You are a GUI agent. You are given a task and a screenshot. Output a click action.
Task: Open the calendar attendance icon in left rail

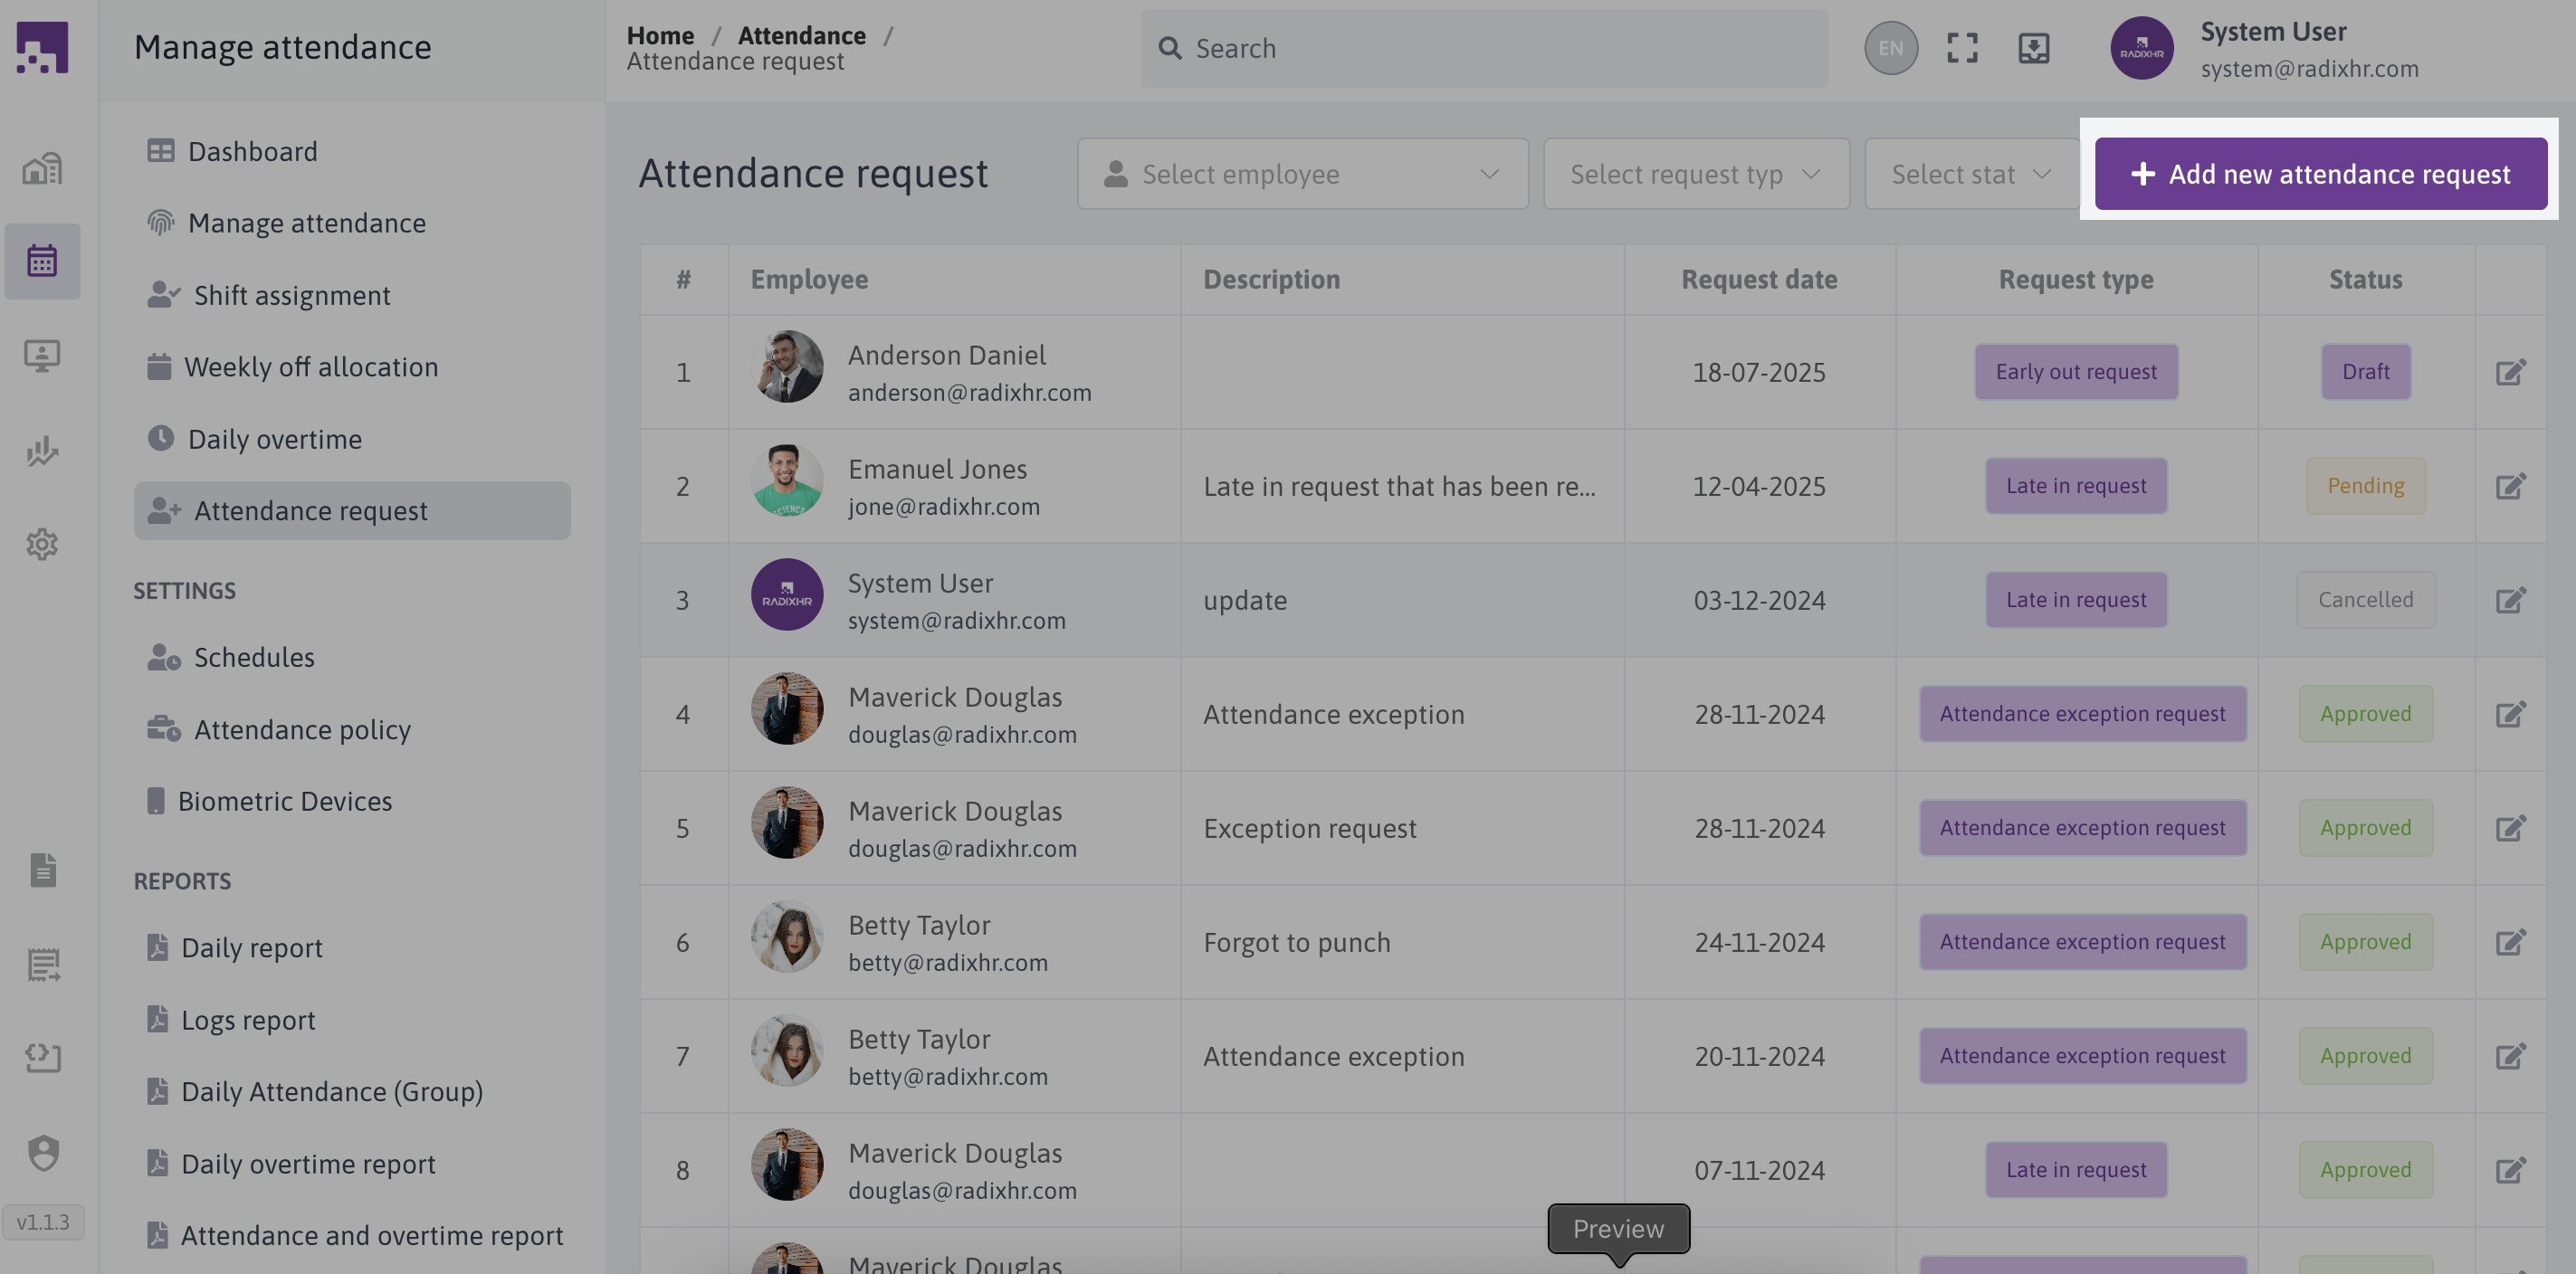[42, 261]
